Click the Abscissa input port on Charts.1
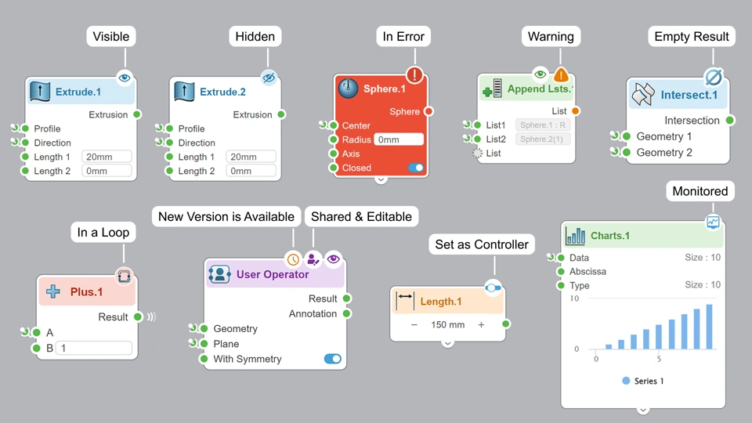The width and height of the screenshot is (752, 423). point(561,272)
